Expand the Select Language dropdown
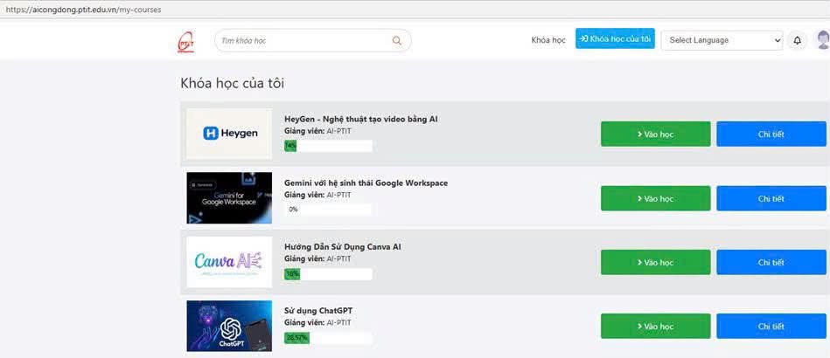The width and height of the screenshot is (830, 358). tap(722, 40)
